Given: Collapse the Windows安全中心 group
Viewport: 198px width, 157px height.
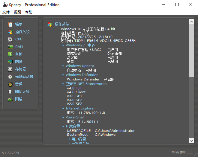Looking at the screenshot, I should coord(63,45).
